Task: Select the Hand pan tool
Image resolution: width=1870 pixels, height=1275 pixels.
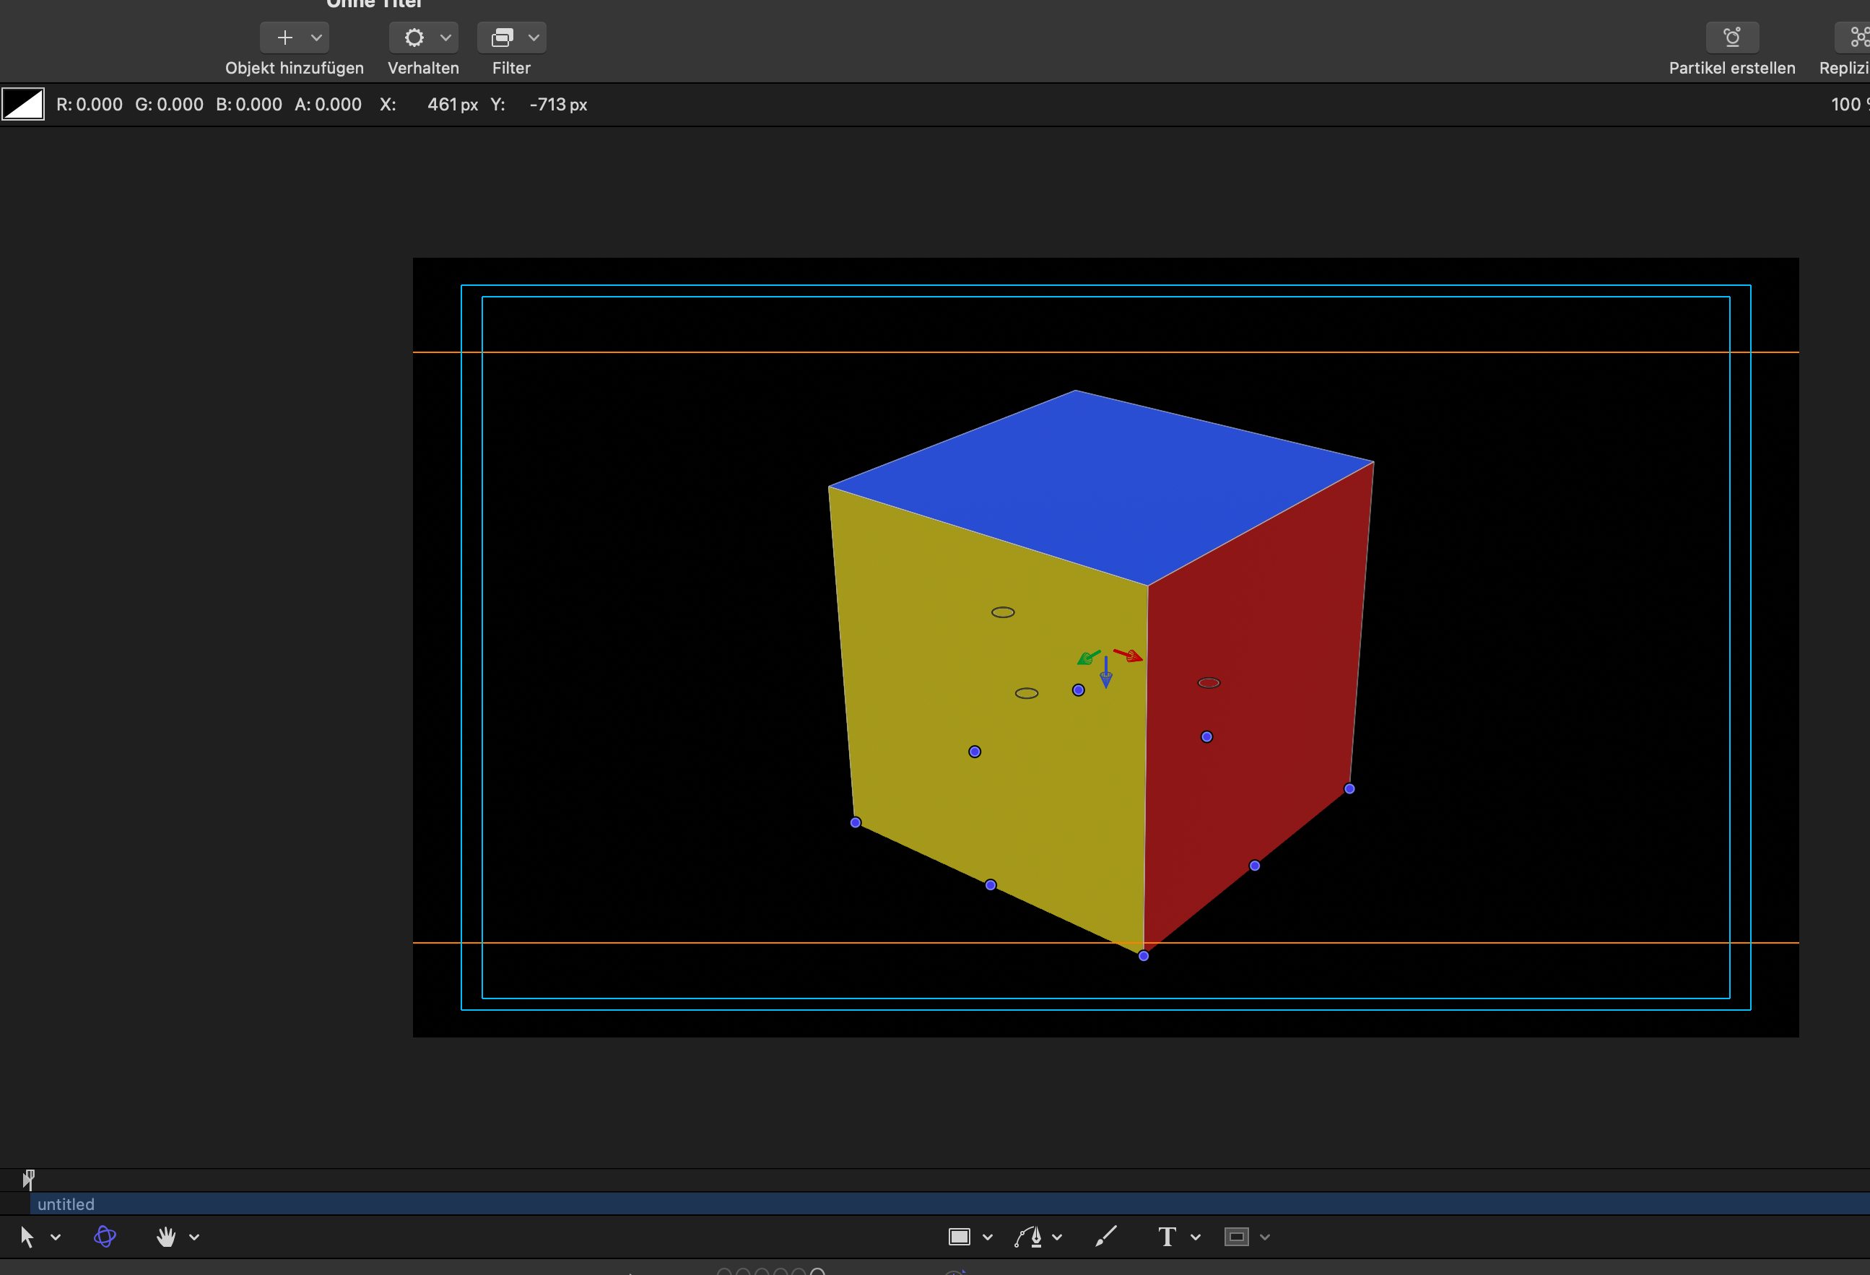Action: (x=166, y=1237)
